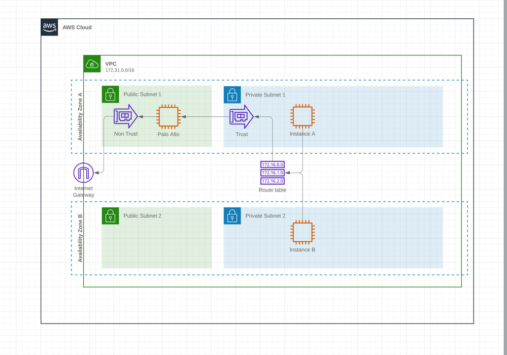Viewport: 507px width, 355px height.
Task: Select the VPC CIDR text 172.31.0.0/16
Action: 120,70
